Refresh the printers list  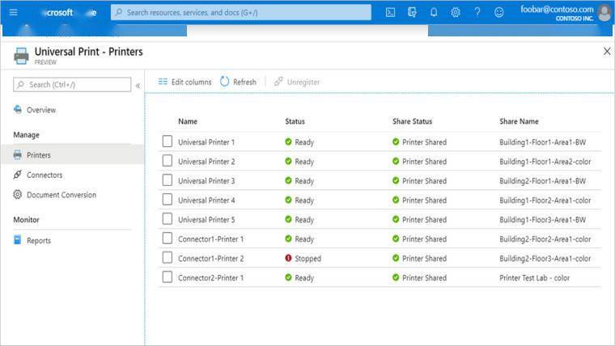(239, 82)
